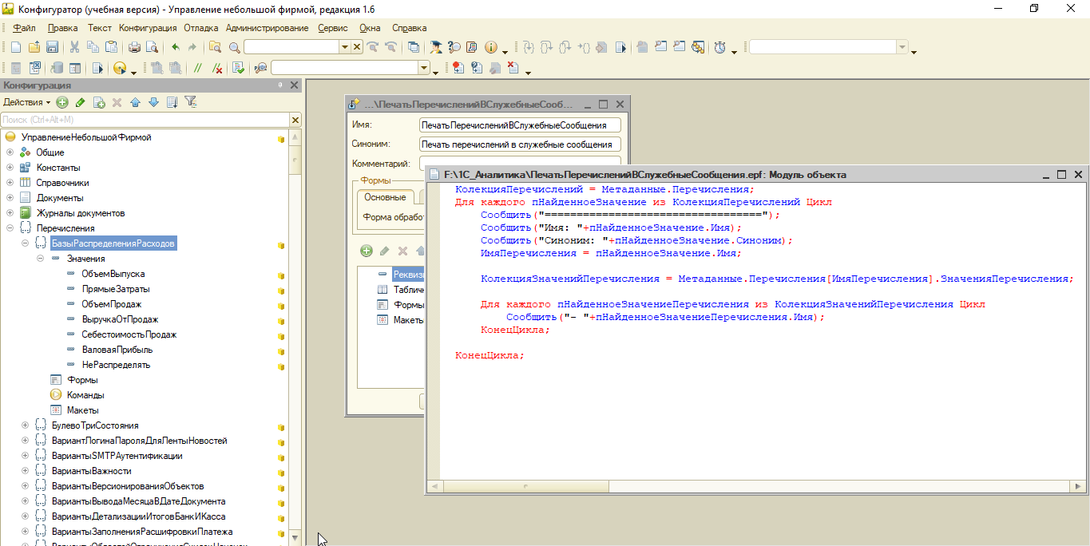Image resolution: width=1090 pixels, height=546 pixels.
Task: Click the print preview icon in toolbar
Action: pyautogui.click(x=151, y=48)
